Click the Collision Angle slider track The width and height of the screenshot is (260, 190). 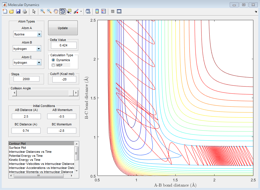(x=43, y=93)
